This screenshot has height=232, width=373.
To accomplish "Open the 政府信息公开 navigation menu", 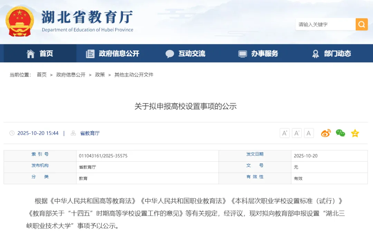I will click(113, 54).
